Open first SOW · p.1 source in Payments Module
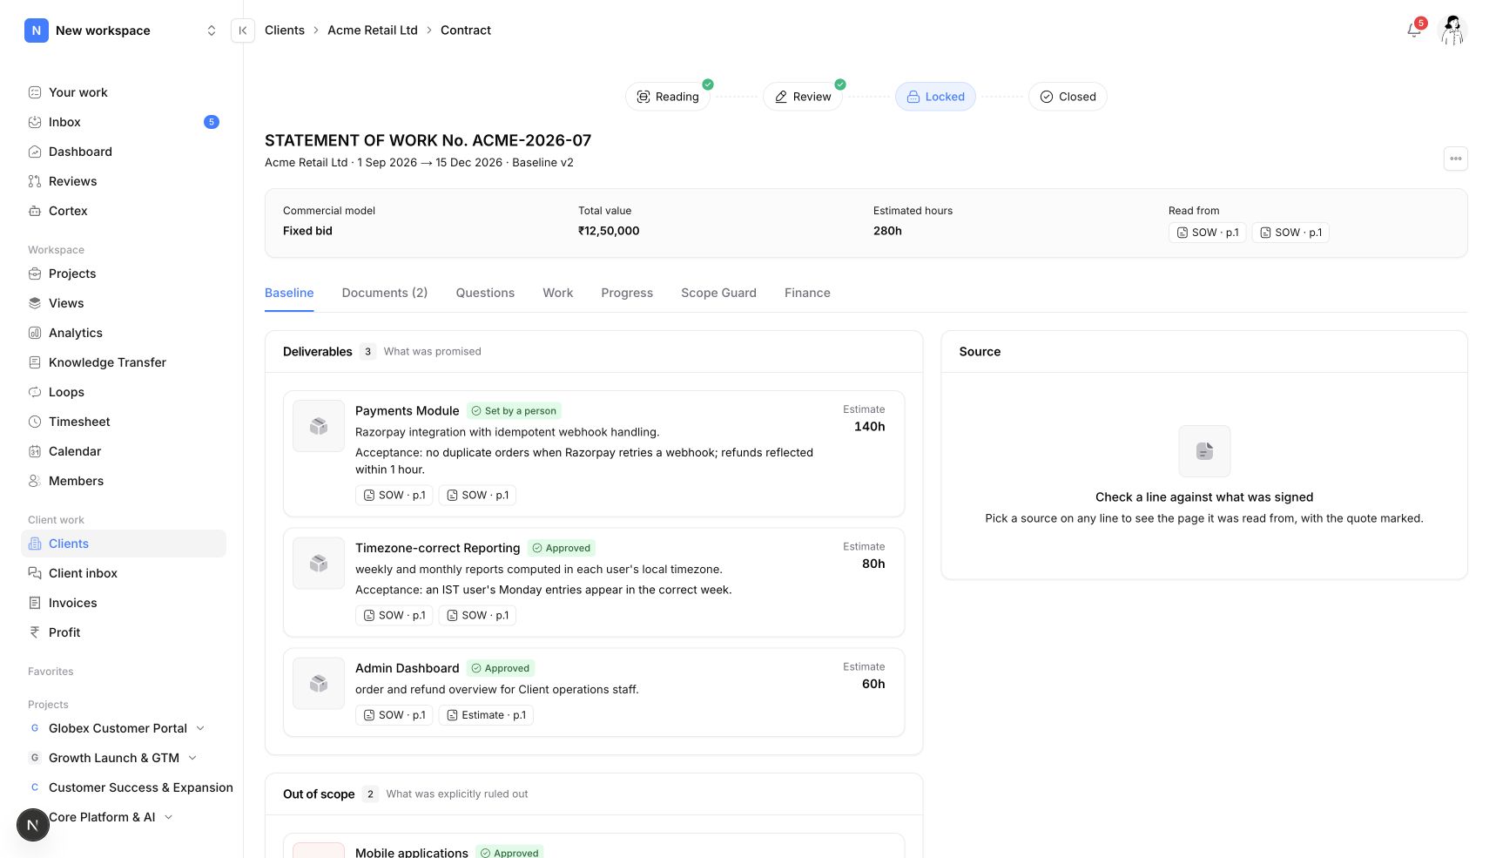 coord(394,495)
